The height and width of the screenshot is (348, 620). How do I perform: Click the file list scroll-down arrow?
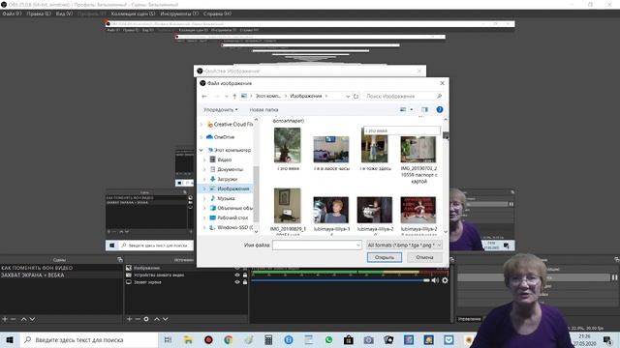pyautogui.click(x=446, y=232)
